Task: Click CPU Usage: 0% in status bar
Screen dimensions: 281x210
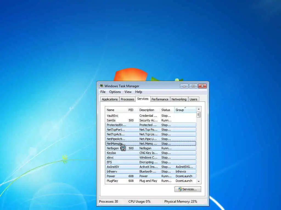Action: pos(139,202)
